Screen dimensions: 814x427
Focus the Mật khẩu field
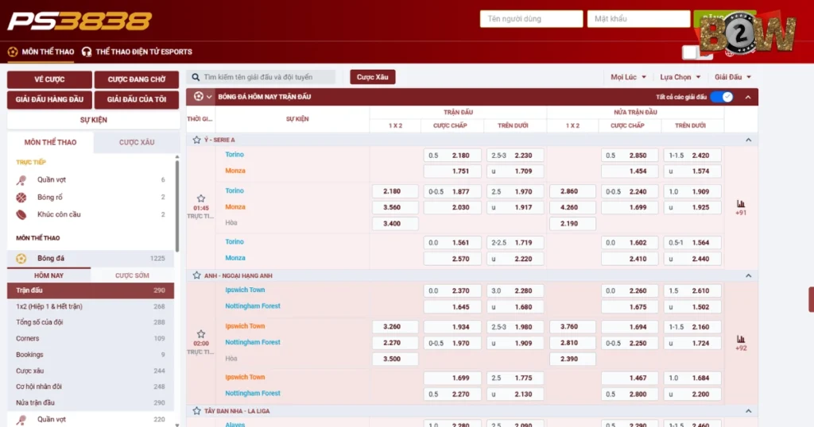tap(638, 19)
